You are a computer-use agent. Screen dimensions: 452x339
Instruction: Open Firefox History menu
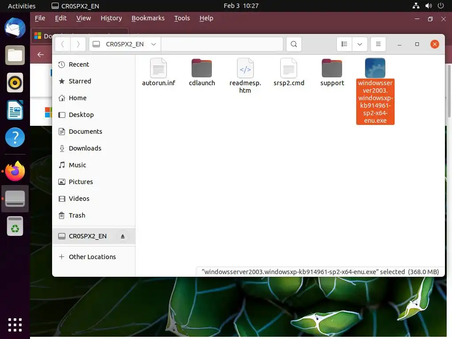coord(111,18)
